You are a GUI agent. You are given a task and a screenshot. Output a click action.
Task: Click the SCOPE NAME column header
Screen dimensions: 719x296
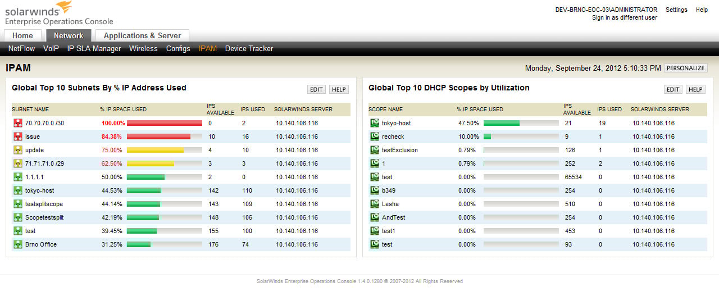coord(385,110)
